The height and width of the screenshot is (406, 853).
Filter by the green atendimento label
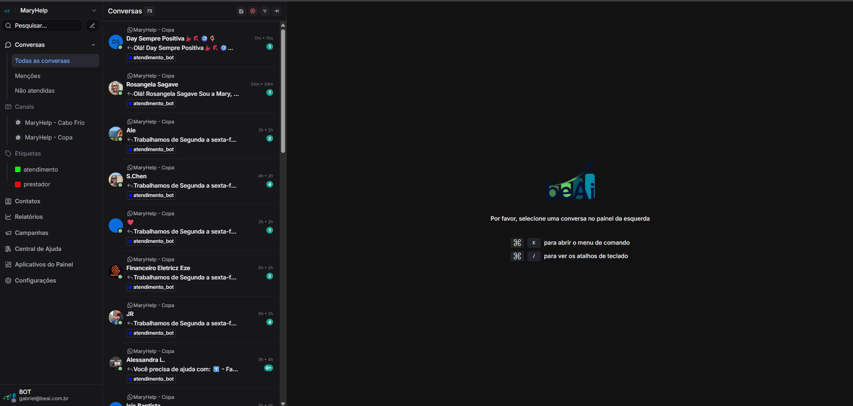pyautogui.click(x=41, y=170)
